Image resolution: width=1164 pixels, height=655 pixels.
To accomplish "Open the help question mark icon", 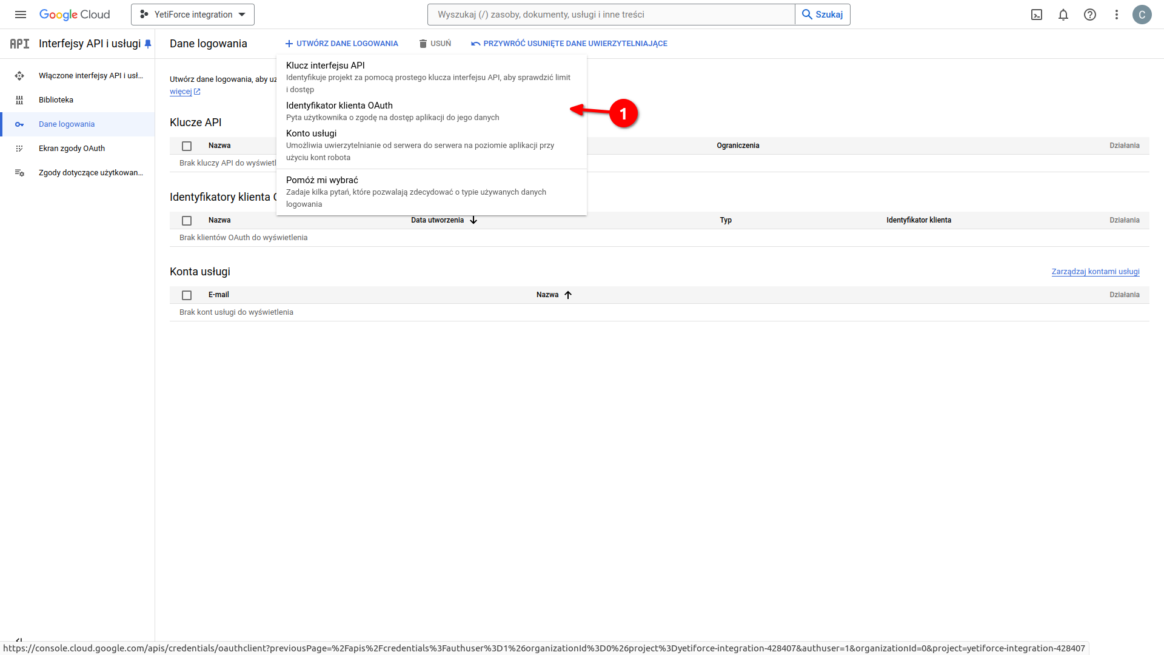I will coord(1090,15).
